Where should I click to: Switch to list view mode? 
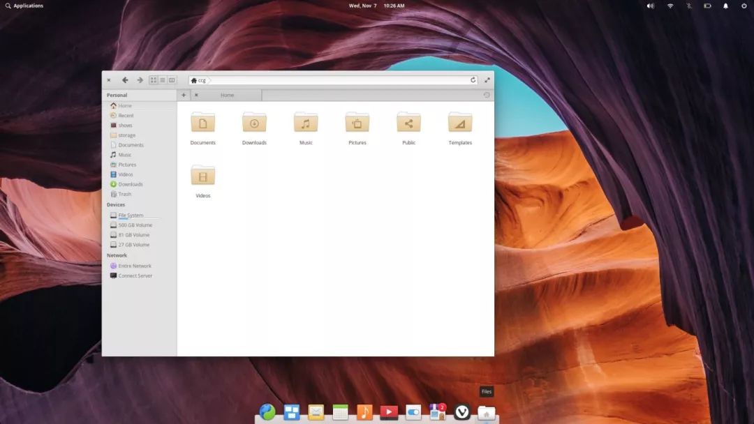point(163,80)
